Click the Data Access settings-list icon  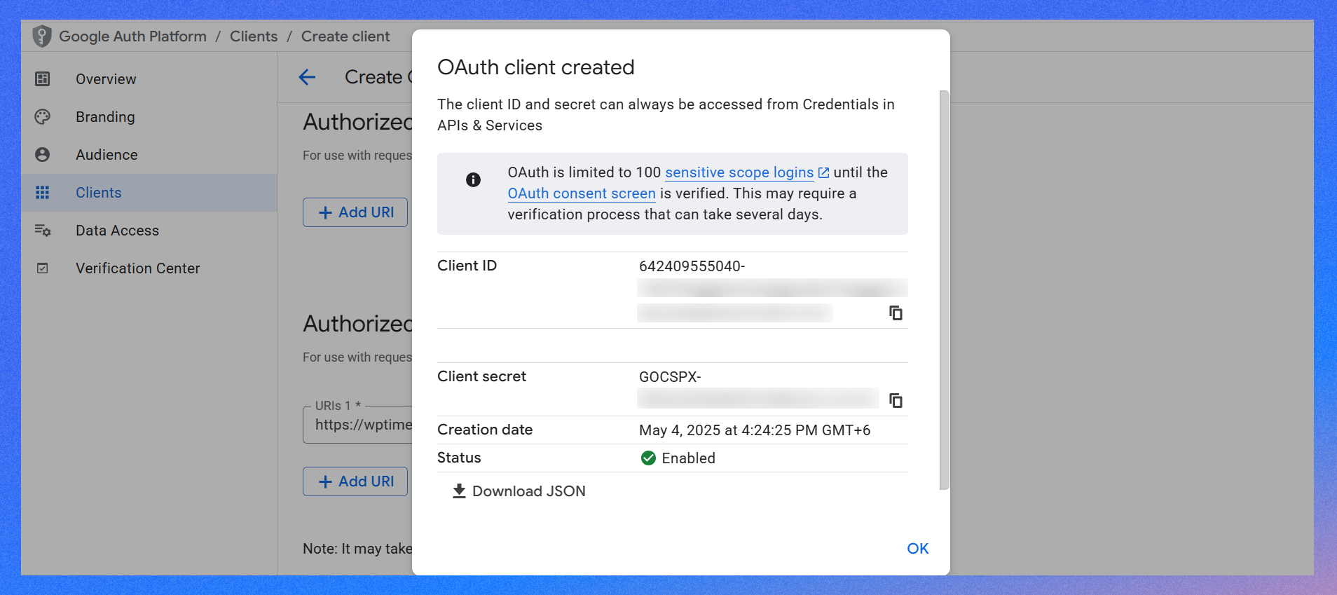(x=43, y=231)
